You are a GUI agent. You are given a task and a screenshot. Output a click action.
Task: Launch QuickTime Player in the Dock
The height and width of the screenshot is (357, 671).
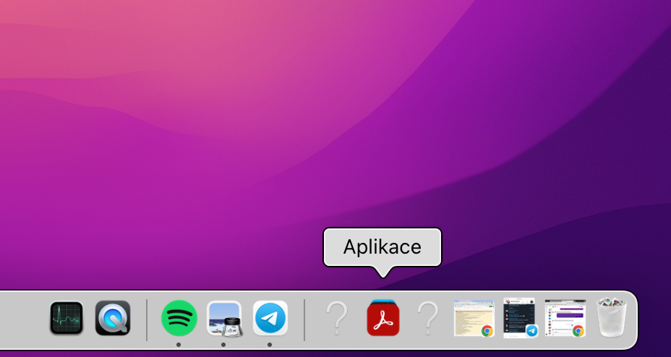point(113,318)
